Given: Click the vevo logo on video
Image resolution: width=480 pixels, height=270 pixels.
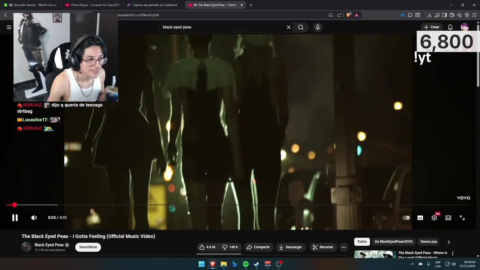Looking at the screenshot, I should point(463,198).
